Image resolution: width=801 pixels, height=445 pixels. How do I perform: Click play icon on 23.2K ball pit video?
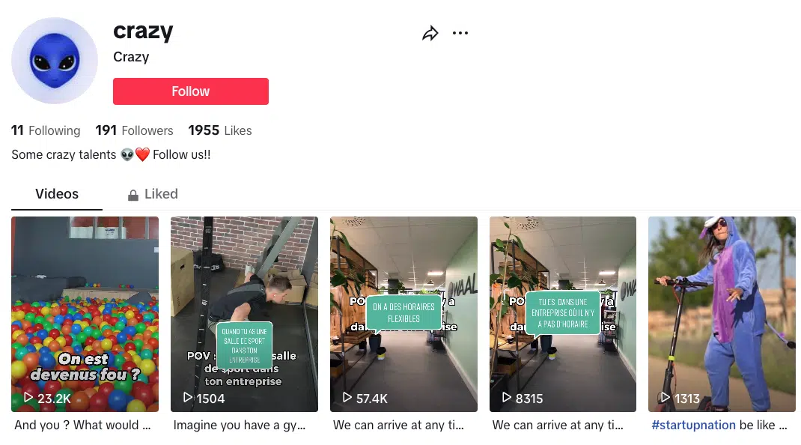coord(28,397)
